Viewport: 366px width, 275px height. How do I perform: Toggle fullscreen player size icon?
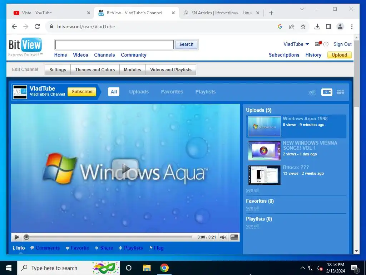(234, 237)
